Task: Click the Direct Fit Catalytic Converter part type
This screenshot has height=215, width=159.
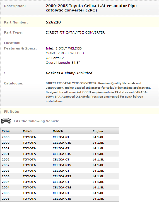Action: [75, 32]
